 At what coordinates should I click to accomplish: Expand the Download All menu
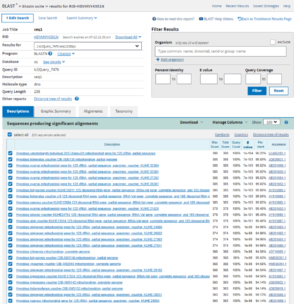128,37
